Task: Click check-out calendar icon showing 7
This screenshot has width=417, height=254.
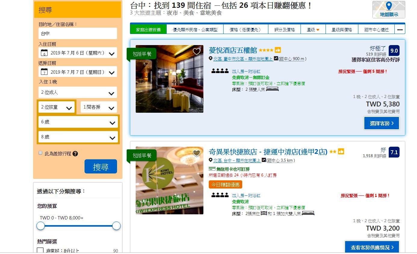Action: (44, 72)
